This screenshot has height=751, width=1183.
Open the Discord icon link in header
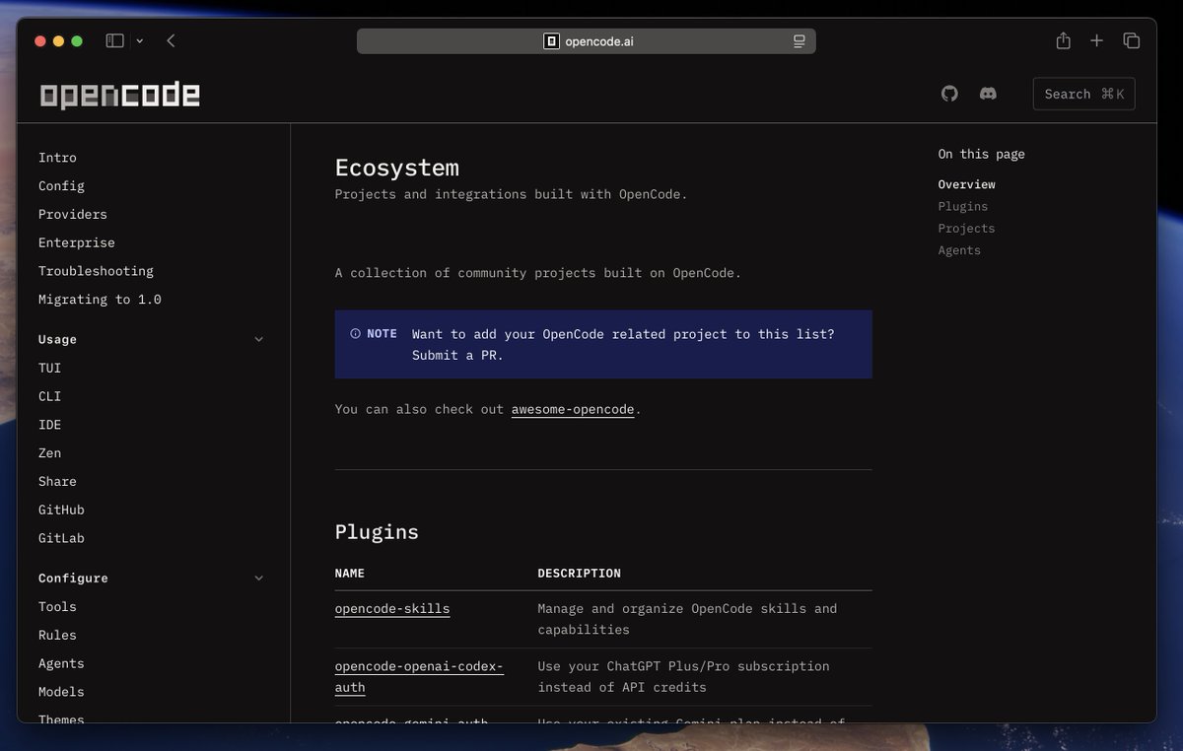coord(988,94)
